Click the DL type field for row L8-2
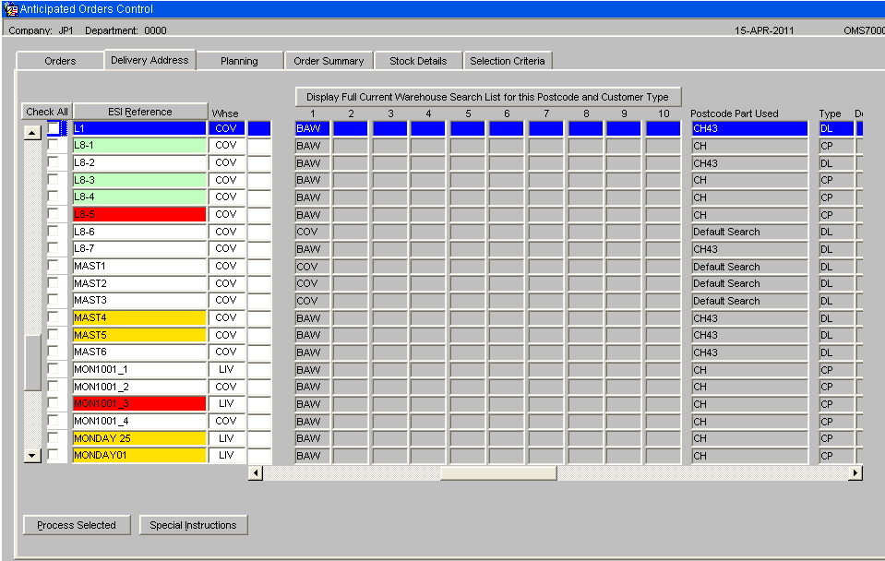Screen dimensions: 885x561 click(836, 163)
